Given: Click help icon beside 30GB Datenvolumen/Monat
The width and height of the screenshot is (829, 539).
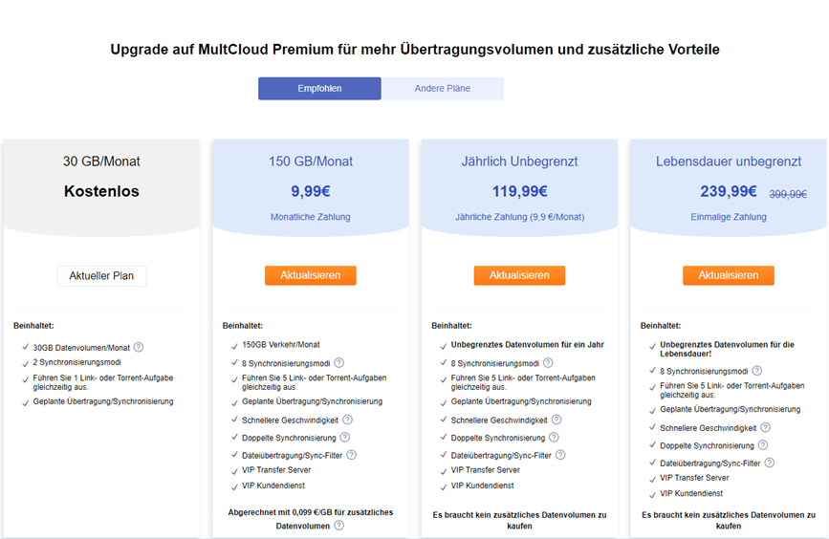Looking at the screenshot, I should (x=139, y=348).
